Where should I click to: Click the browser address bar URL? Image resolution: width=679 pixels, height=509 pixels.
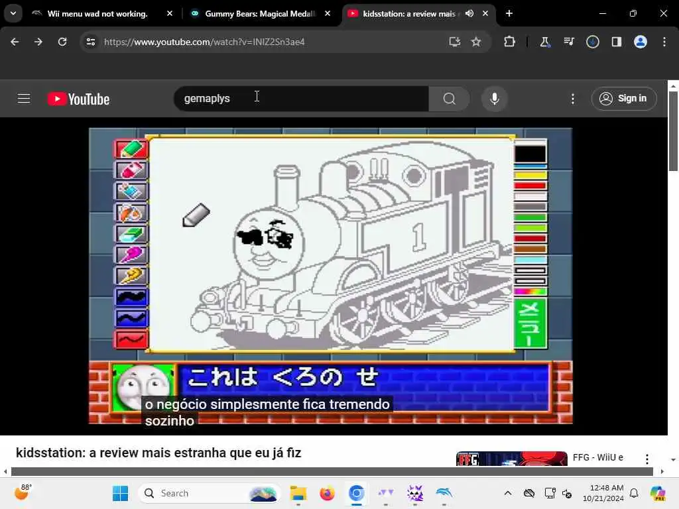click(x=204, y=42)
